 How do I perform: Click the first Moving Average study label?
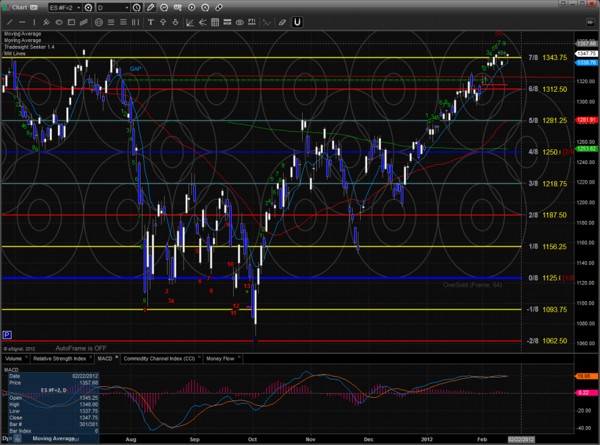pos(22,34)
